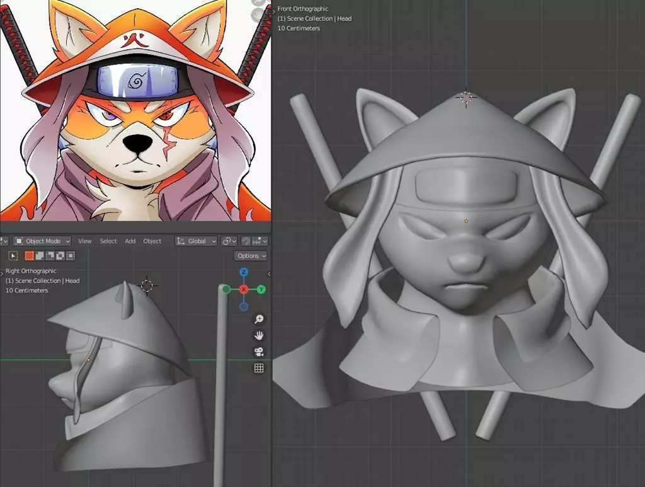Image resolution: width=645 pixels, height=487 pixels.
Task: Expand the Options dropdown
Action: [x=251, y=256]
